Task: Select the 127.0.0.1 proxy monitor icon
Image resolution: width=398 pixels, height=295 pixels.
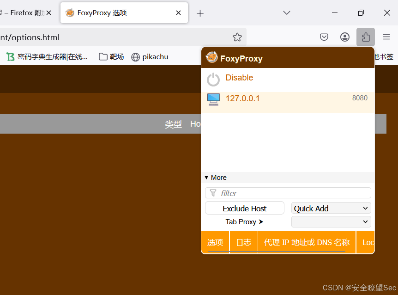Action: [213, 99]
